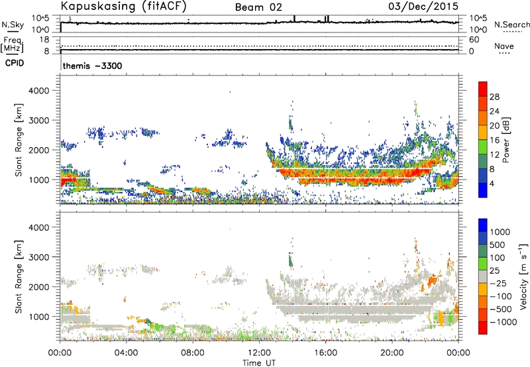Click the '20' label on Power colorbar
This screenshot has height=367, width=530.
click(494, 126)
